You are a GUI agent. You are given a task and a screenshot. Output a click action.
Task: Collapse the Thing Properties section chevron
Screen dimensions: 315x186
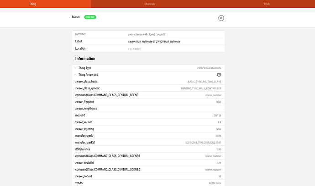click(x=75, y=75)
